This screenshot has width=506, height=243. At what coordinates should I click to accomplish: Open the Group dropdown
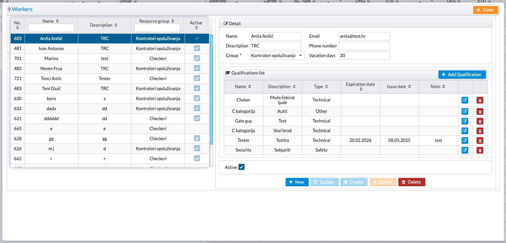[277, 56]
